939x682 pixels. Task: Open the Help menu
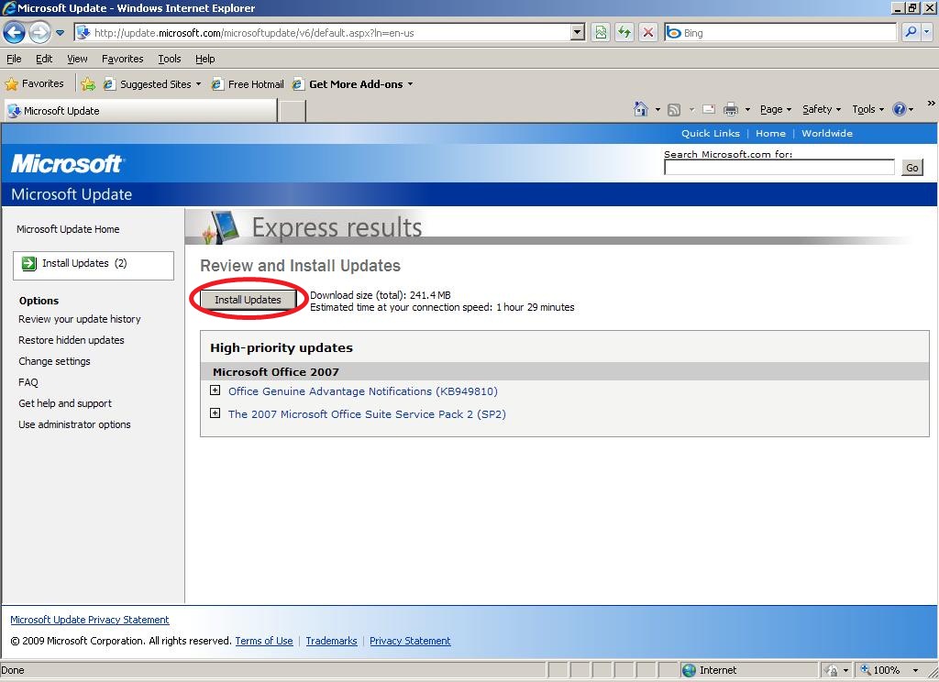pyautogui.click(x=204, y=59)
